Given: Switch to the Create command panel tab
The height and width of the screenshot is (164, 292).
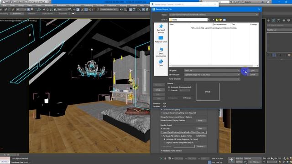Looking at the screenshot, I should (268, 20).
